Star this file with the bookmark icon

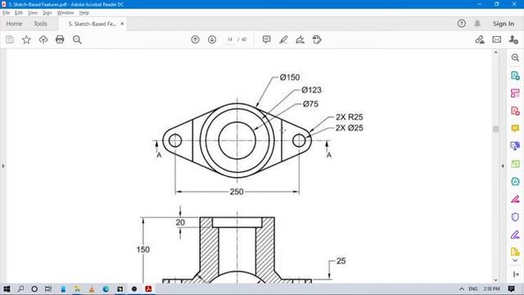coord(26,39)
